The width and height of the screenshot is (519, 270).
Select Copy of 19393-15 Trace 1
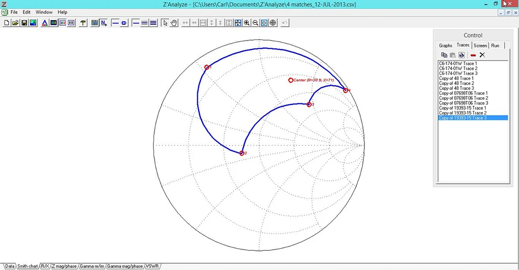(x=473, y=108)
